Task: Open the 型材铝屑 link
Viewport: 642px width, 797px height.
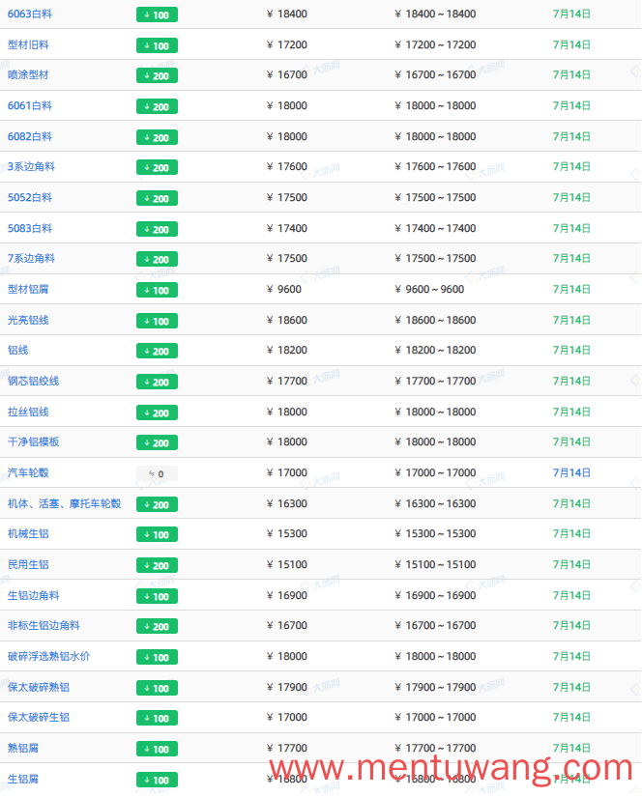Action: (28, 290)
